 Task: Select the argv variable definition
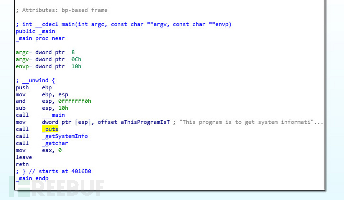tap(48, 59)
